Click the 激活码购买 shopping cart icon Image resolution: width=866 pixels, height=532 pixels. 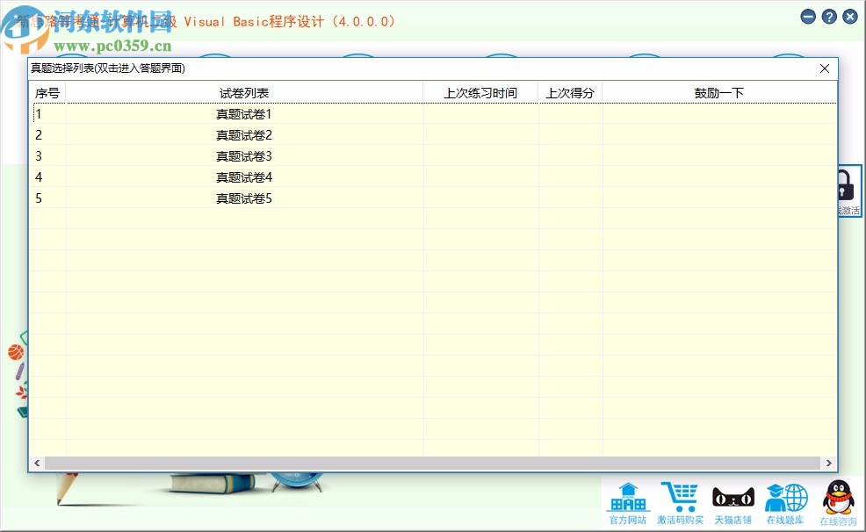(681, 500)
